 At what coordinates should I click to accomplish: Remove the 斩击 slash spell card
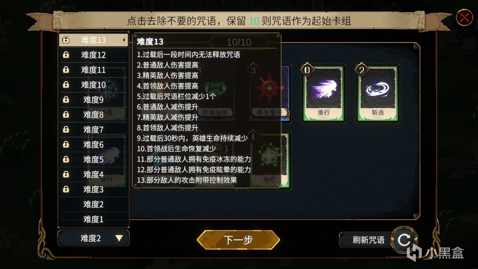pyautogui.click(x=378, y=93)
